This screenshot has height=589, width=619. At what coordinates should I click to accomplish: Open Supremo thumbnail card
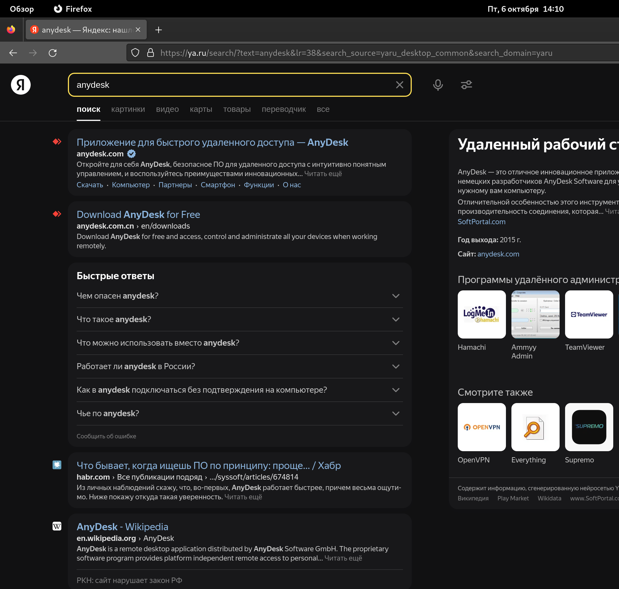589,427
